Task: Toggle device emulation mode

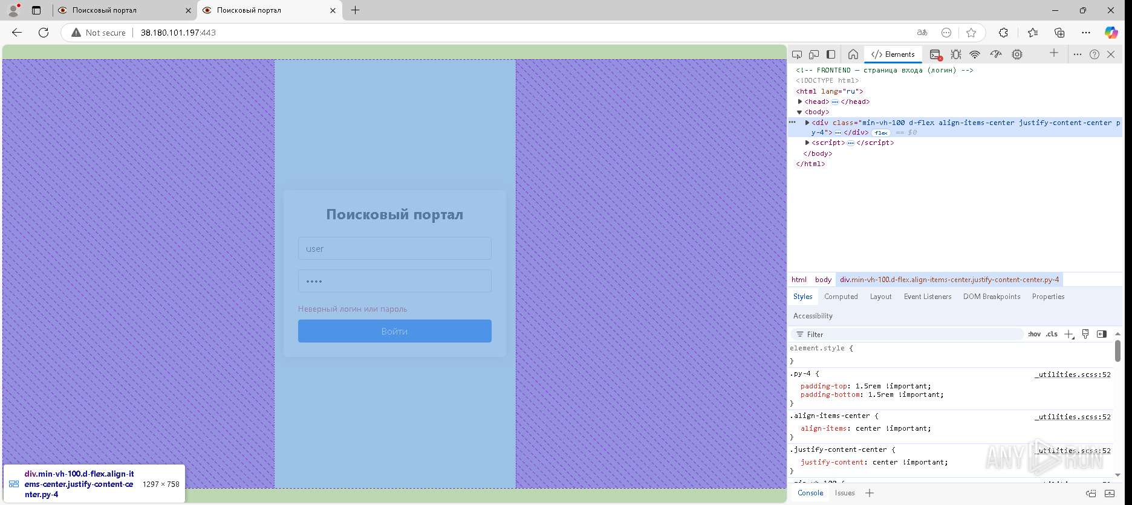Action: tap(814, 54)
